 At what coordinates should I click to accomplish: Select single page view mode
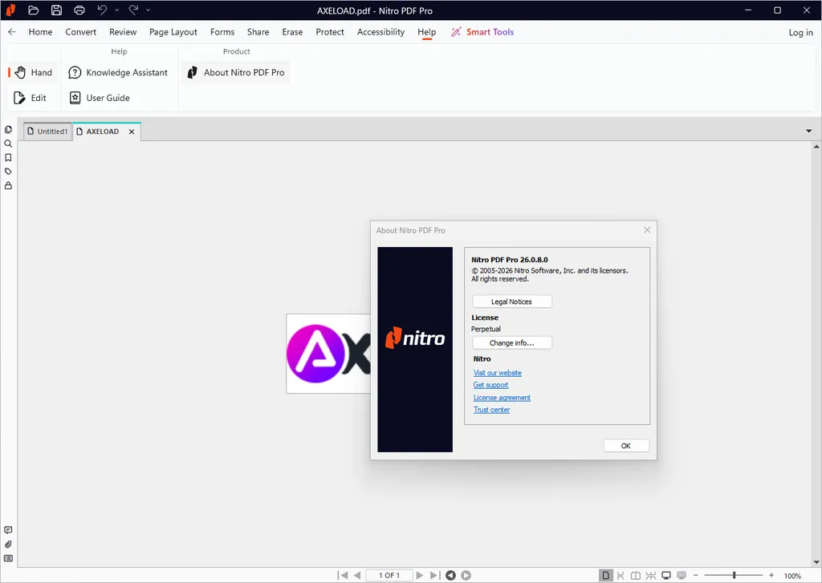click(x=605, y=575)
